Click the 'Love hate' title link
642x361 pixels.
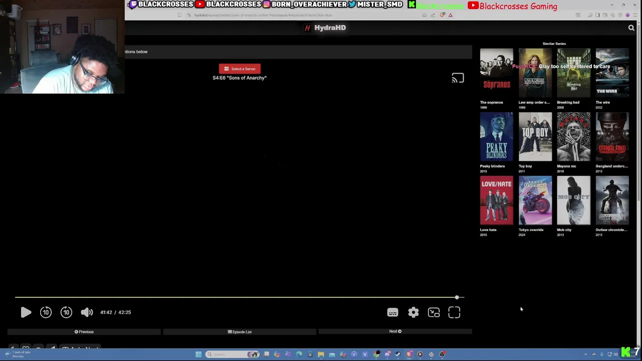click(488, 230)
